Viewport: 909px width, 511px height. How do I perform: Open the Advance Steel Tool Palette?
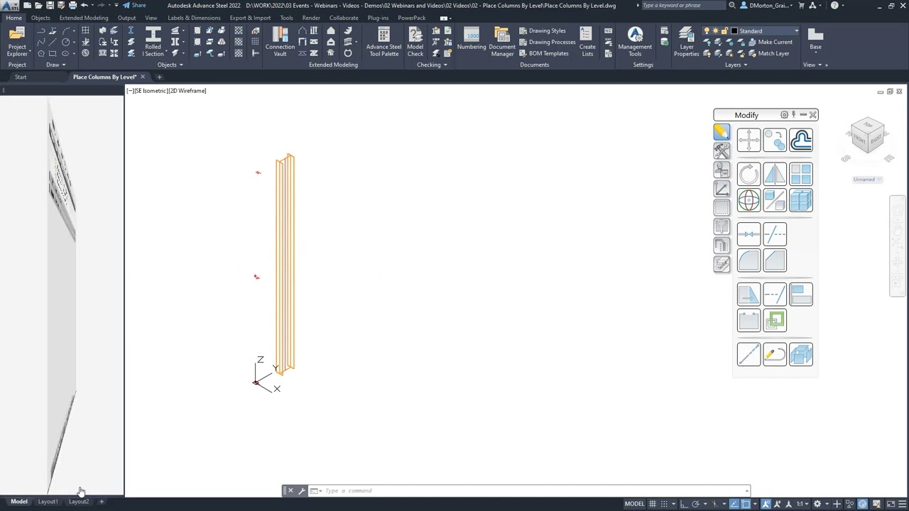pyautogui.click(x=383, y=42)
